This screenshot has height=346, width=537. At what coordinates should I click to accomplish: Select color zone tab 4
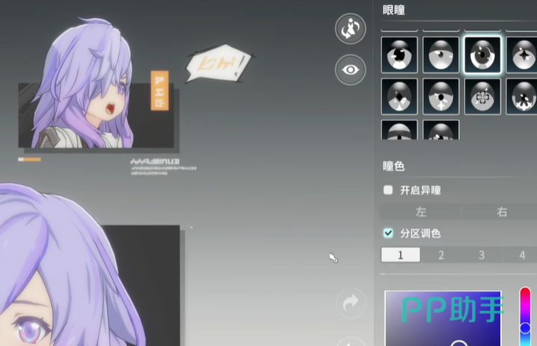point(521,256)
